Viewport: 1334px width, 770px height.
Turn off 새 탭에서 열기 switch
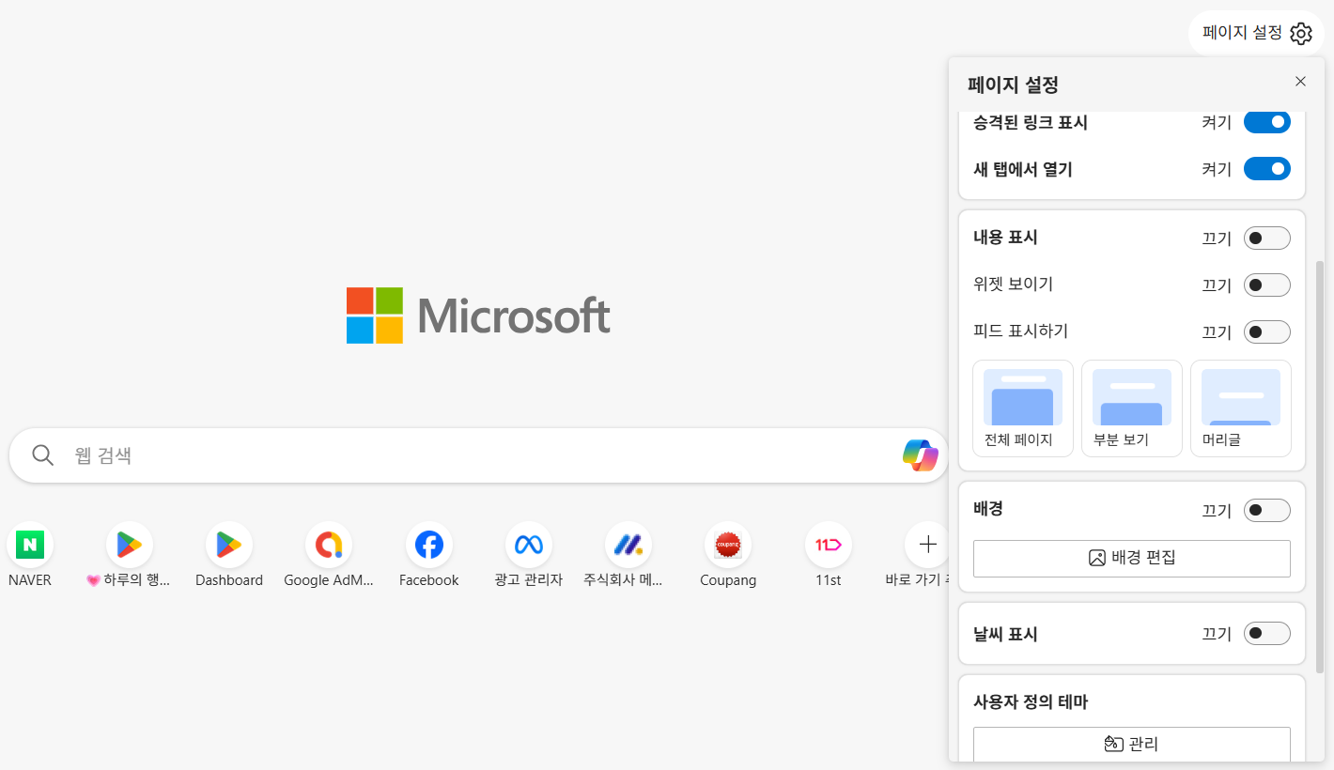[1267, 169]
